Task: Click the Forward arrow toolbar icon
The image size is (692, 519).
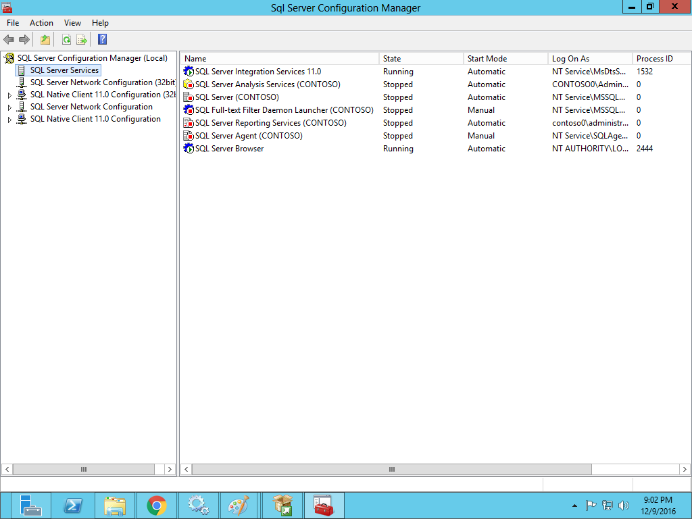Action: click(x=24, y=40)
